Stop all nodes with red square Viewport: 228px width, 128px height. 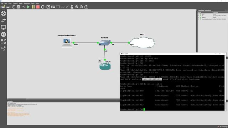click(38, 7)
